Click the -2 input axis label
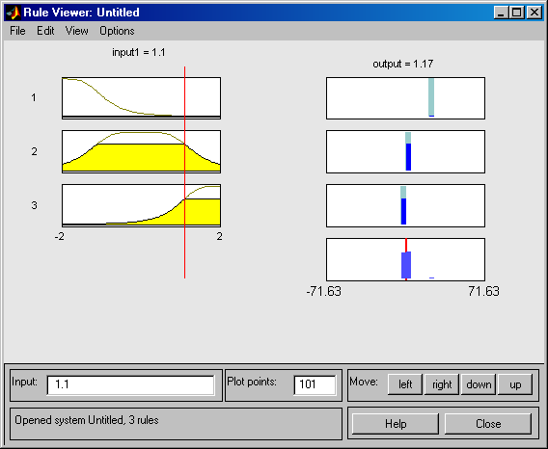 60,237
